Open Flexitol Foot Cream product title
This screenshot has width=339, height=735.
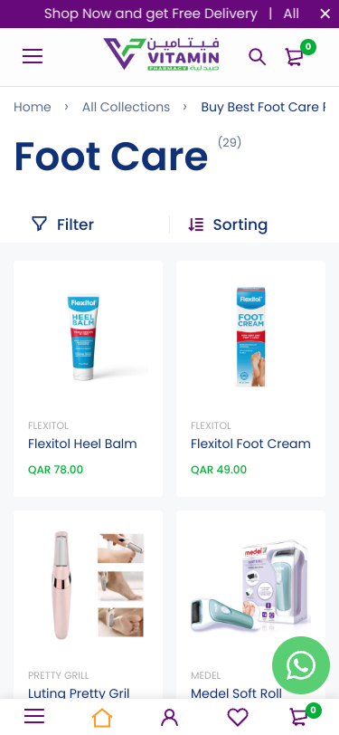click(x=250, y=444)
